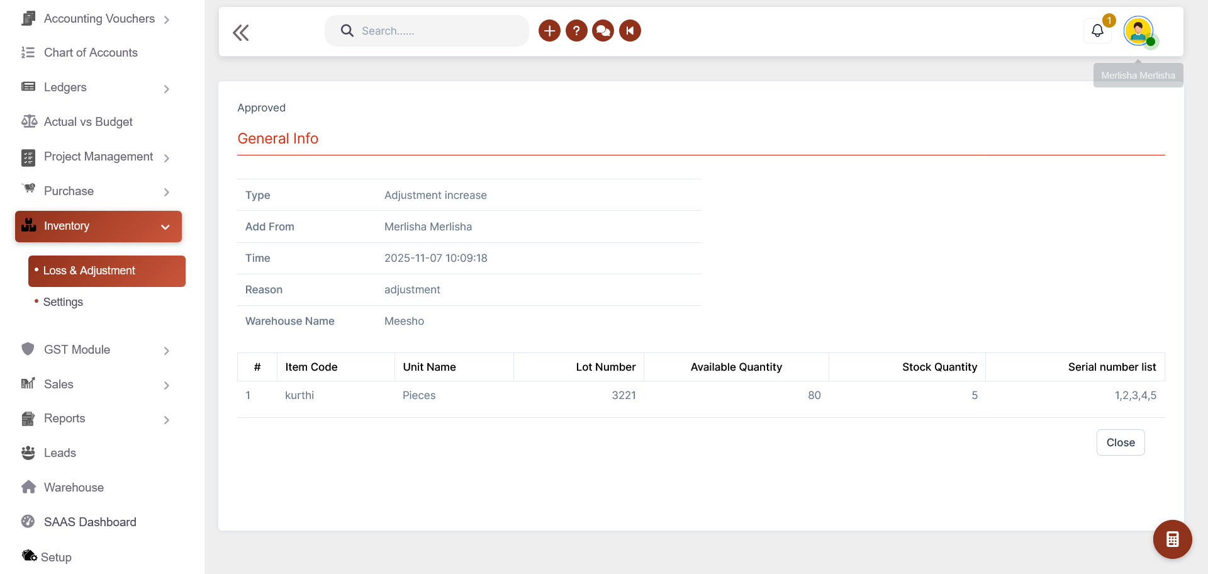Click the Search input field
Image resolution: width=1208 pixels, height=574 pixels.
(434, 31)
